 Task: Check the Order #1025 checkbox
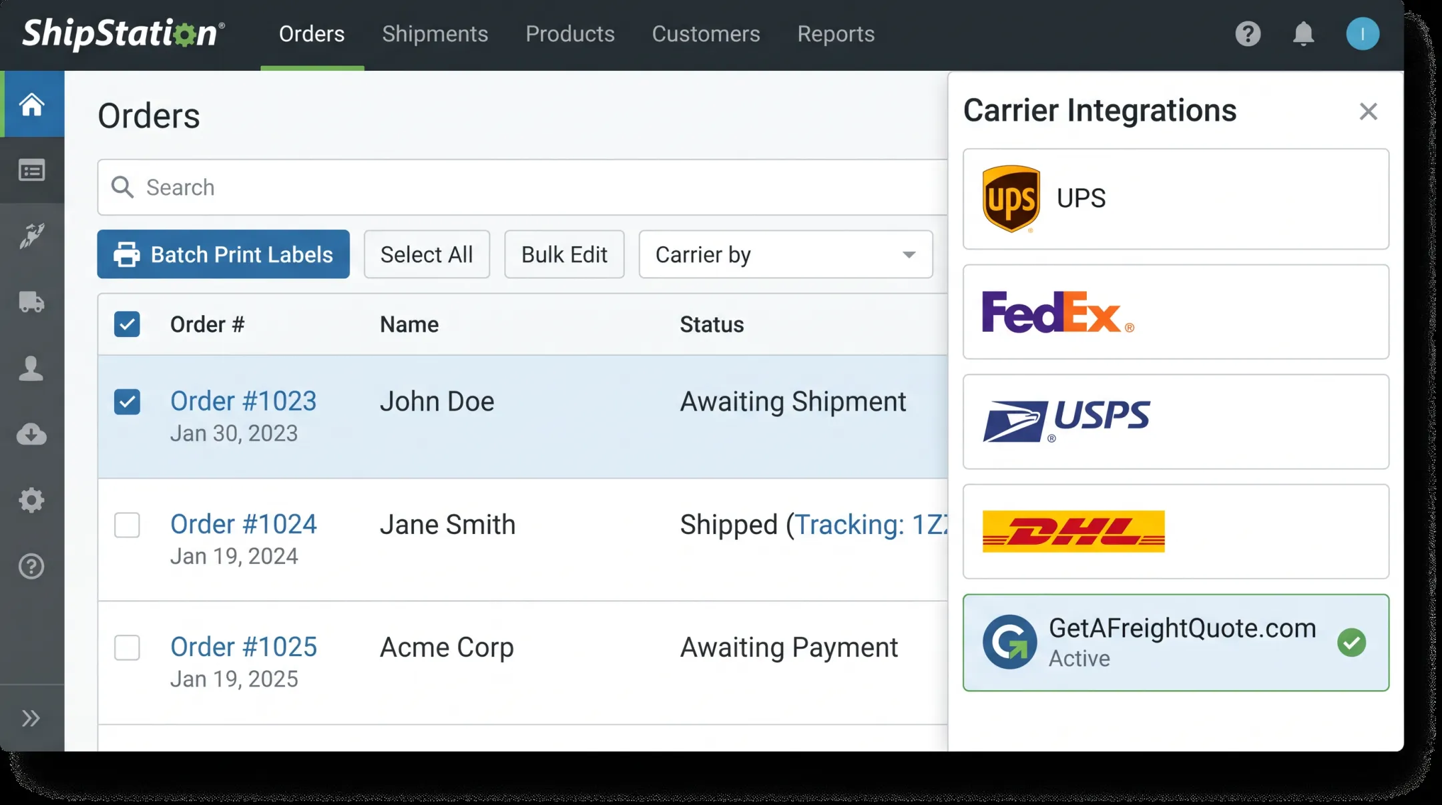pyautogui.click(x=127, y=647)
